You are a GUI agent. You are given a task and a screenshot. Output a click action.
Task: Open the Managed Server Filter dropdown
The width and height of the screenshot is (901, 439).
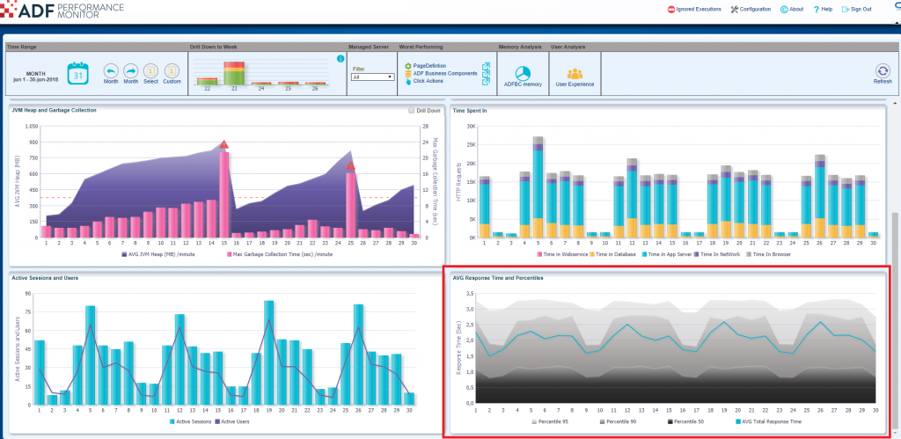[372, 77]
